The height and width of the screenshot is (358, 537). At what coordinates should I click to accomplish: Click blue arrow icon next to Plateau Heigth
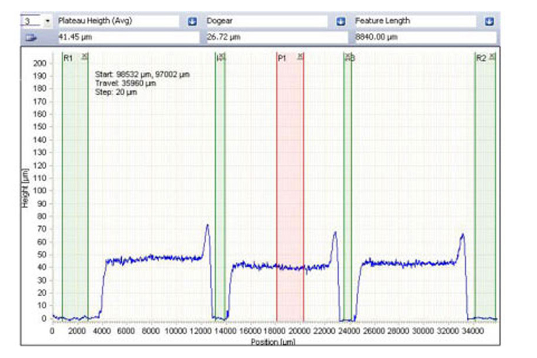pos(192,21)
